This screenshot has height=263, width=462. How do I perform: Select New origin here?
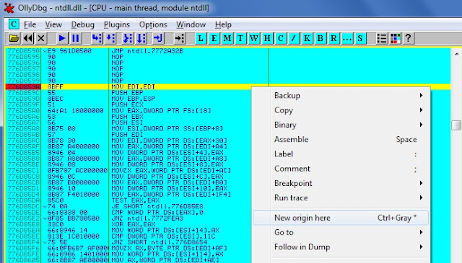pos(341,218)
